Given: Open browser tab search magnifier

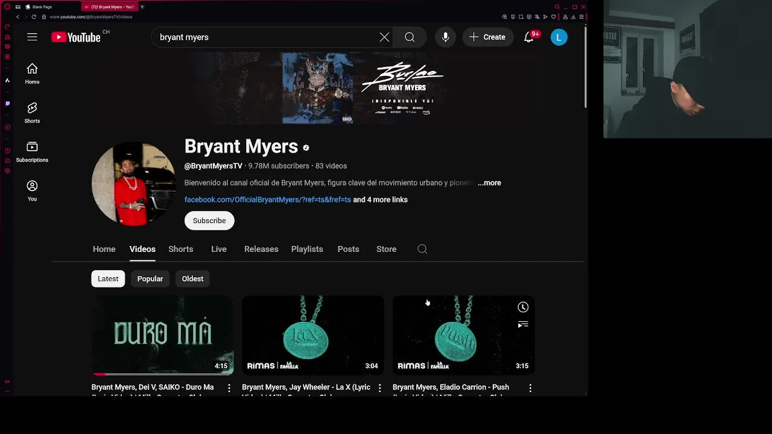Looking at the screenshot, I should [557, 7].
